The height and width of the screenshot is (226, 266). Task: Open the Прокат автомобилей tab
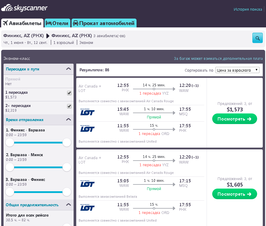pyautogui.click(x=104, y=23)
